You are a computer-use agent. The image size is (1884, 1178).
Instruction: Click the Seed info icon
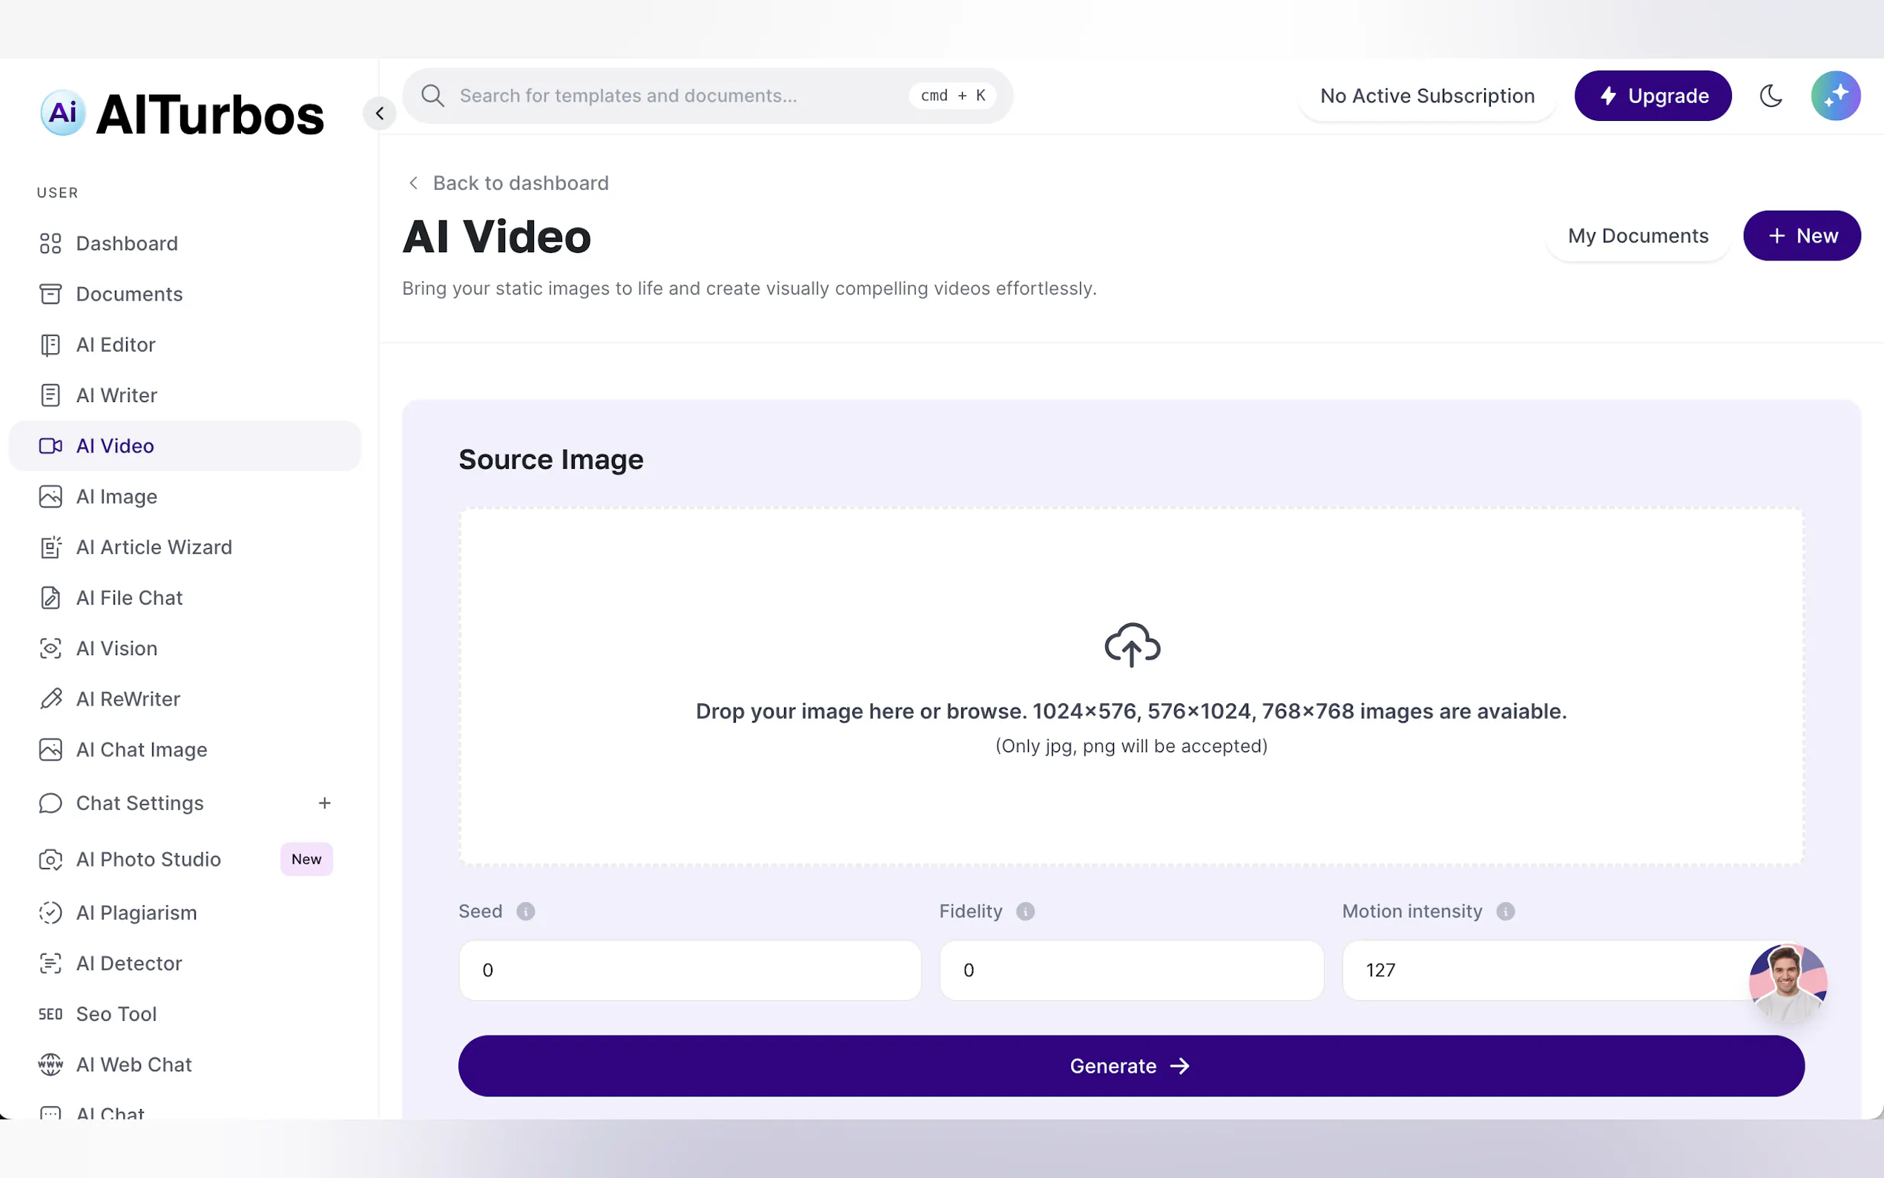point(526,912)
